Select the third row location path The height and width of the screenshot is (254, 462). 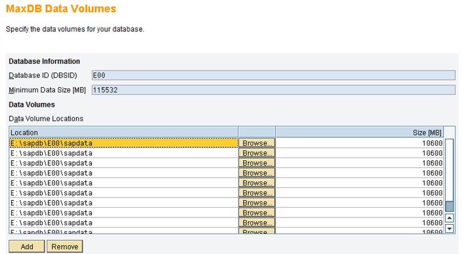pyautogui.click(x=51, y=163)
